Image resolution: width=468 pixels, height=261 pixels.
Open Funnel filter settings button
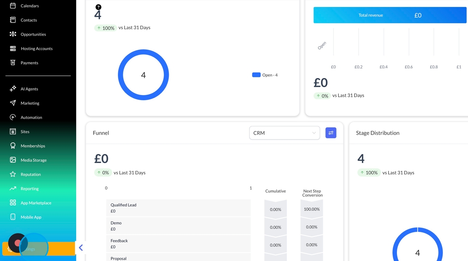(331, 133)
